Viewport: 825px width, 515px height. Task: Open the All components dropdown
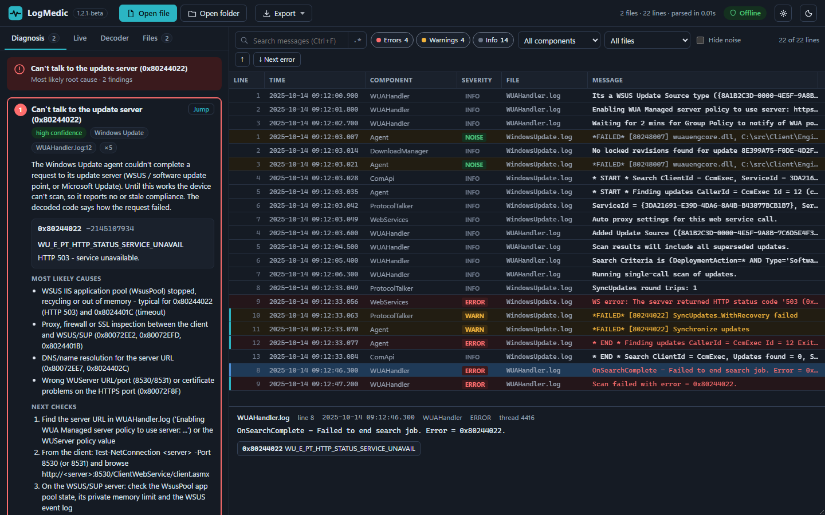tap(559, 41)
